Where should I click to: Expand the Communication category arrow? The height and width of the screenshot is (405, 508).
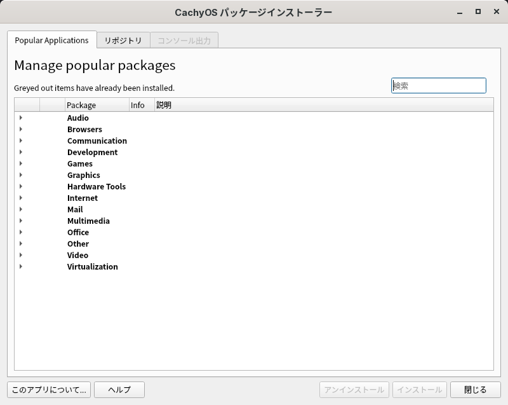point(21,141)
